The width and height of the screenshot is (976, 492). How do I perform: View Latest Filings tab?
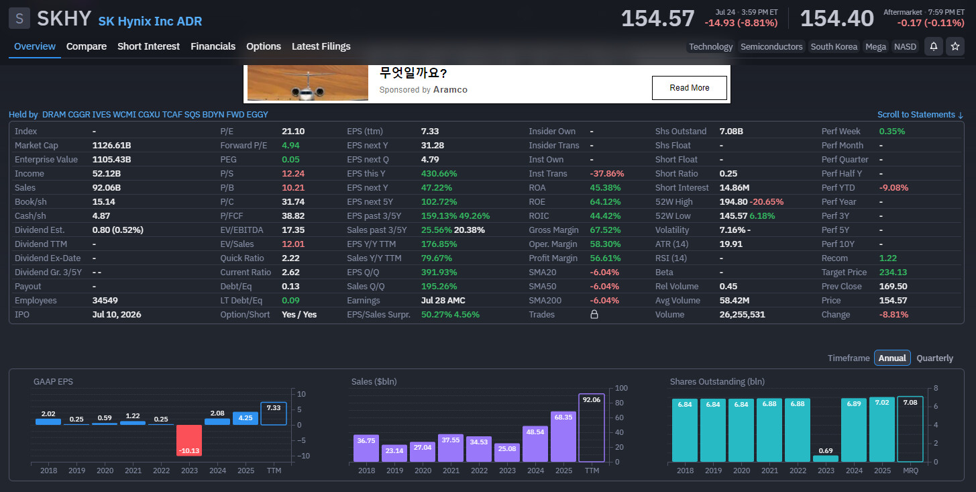tap(321, 46)
